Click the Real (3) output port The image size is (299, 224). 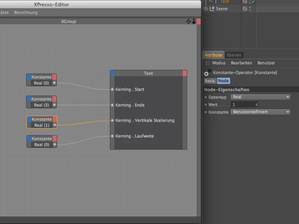pos(54,105)
